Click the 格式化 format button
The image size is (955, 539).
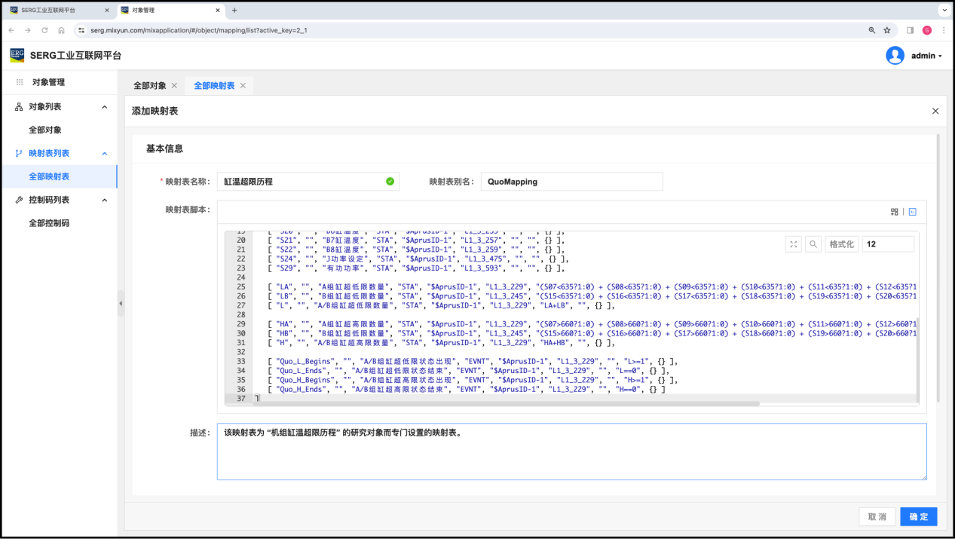coord(840,244)
